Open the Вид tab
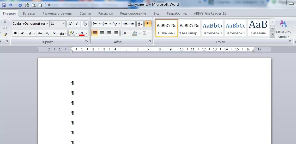The image size is (296, 144). [x=156, y=13]
